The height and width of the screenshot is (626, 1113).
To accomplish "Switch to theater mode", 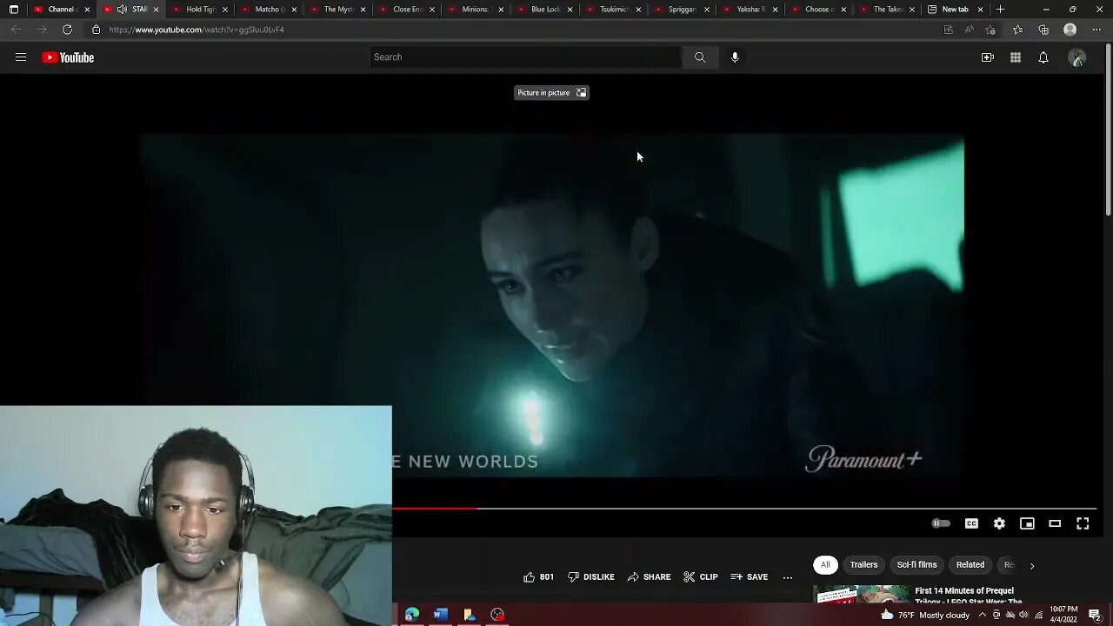I will (x=1055, y=523).
